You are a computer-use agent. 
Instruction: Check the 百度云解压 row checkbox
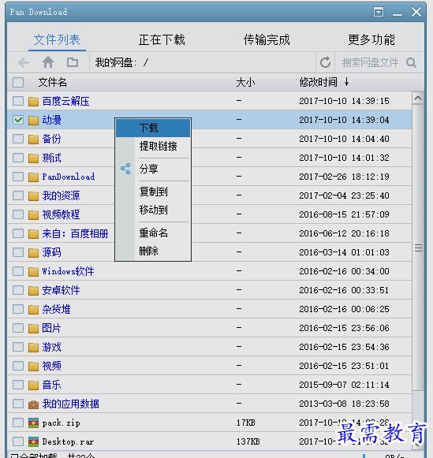click(18, 101)
